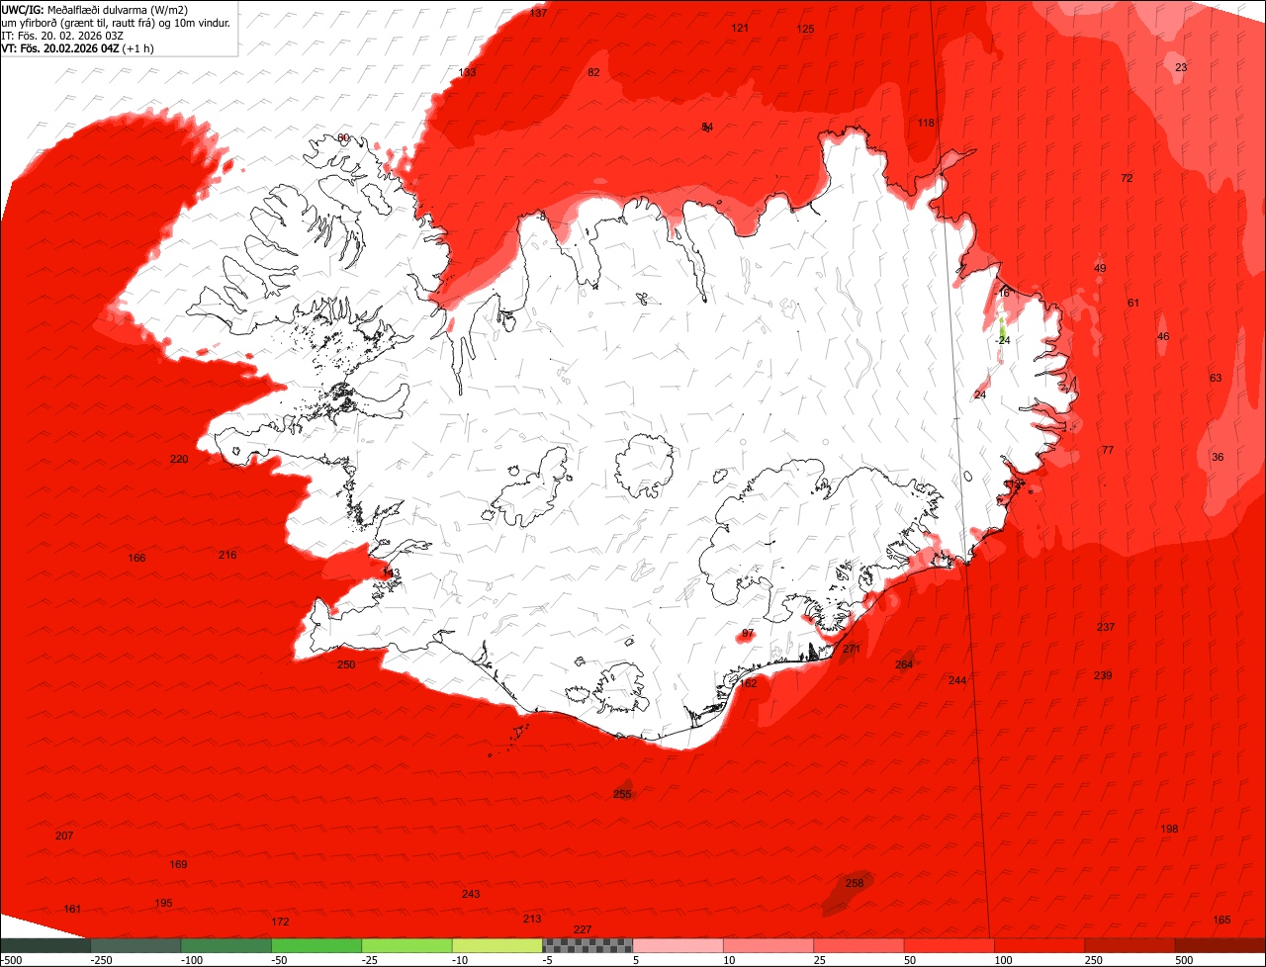Click the map value 237

[x=1106, y=627]
